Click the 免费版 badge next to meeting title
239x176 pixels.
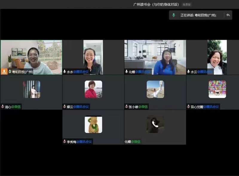click(187, 4)
